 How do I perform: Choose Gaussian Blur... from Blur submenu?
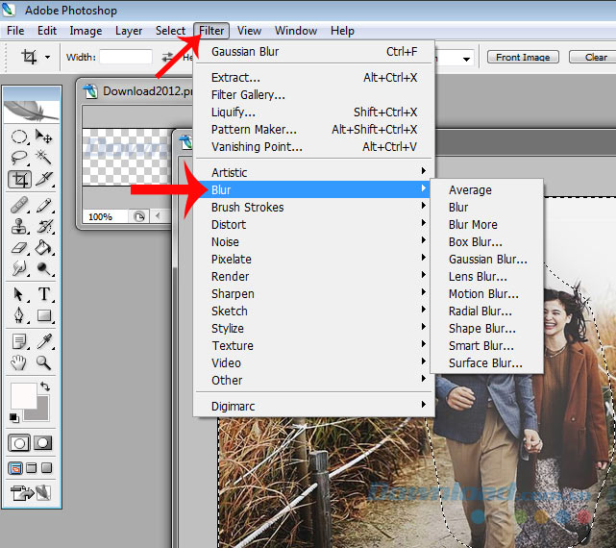487,260
